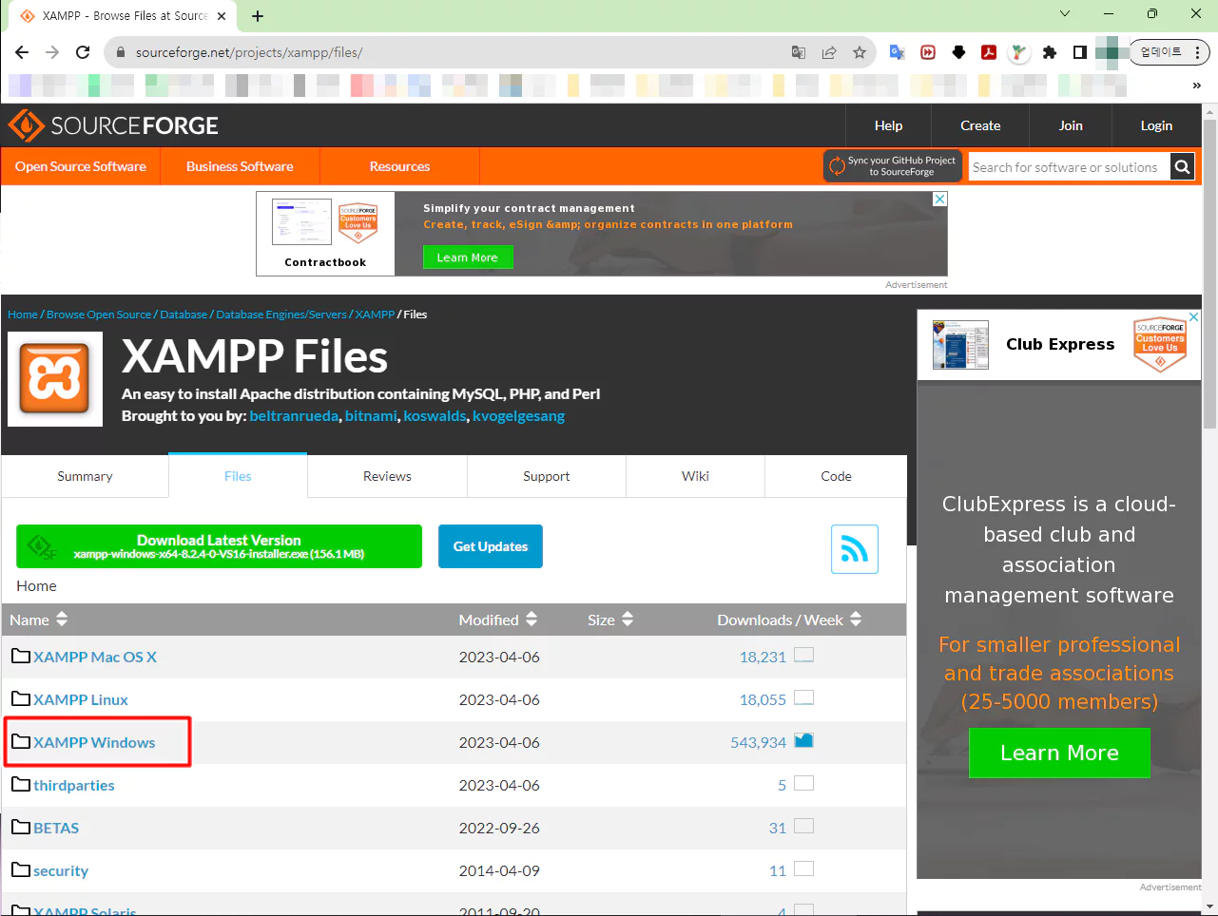Viewport: 1218px width, 916px height.
Task: Open the XAMPP Windows folder
Action: pyautogui.click(x=94, y=742)
